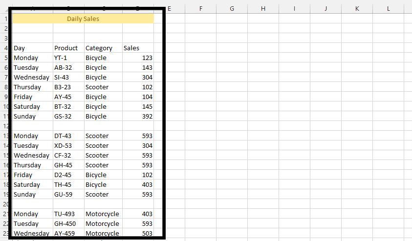Select the Sunday sales value 392

[x=138, y=116]
